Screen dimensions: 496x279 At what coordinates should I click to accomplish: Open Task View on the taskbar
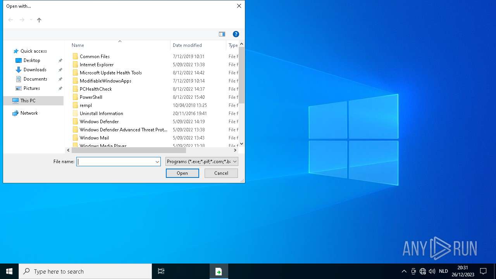[161, 271]
